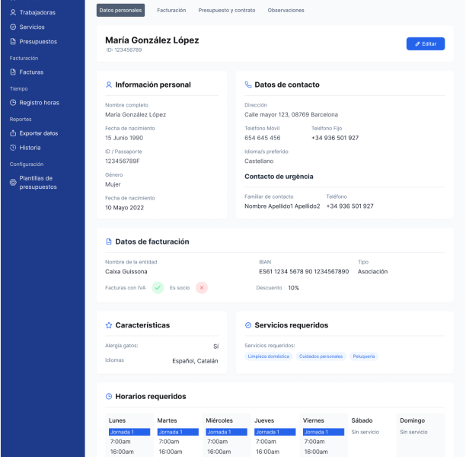Select the Observaciones tab
Viewport: 466px width, 457px height.
[286, 11]
